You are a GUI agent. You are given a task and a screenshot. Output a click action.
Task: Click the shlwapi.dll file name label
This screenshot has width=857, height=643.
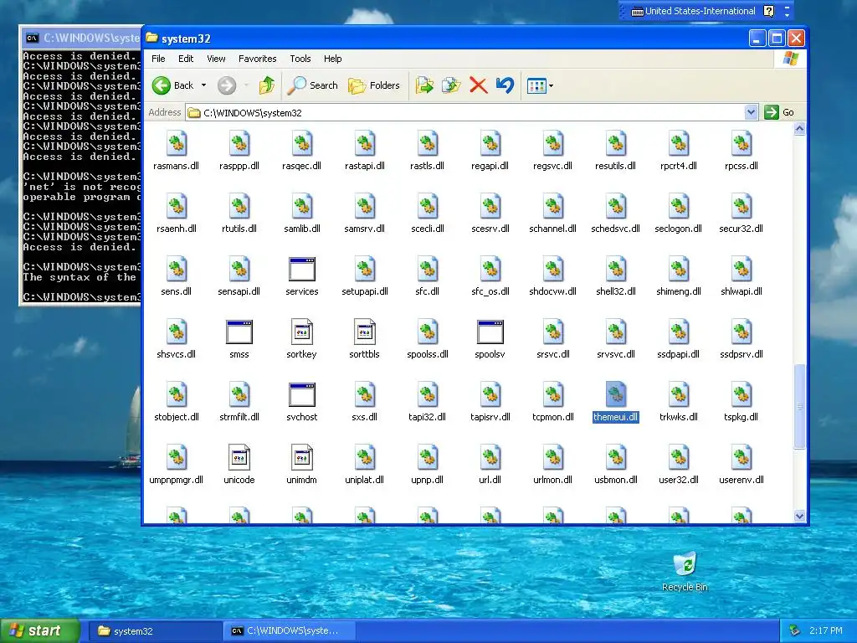pos(742,291)
